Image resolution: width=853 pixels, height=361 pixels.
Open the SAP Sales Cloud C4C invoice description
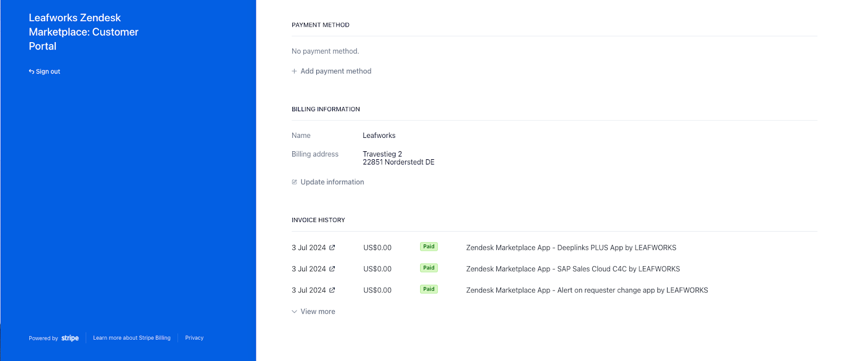coord(573,269)
